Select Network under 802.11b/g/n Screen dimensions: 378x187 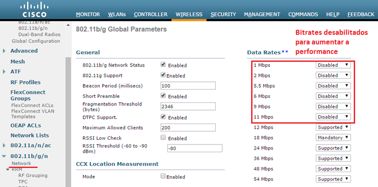click(22, 163)
